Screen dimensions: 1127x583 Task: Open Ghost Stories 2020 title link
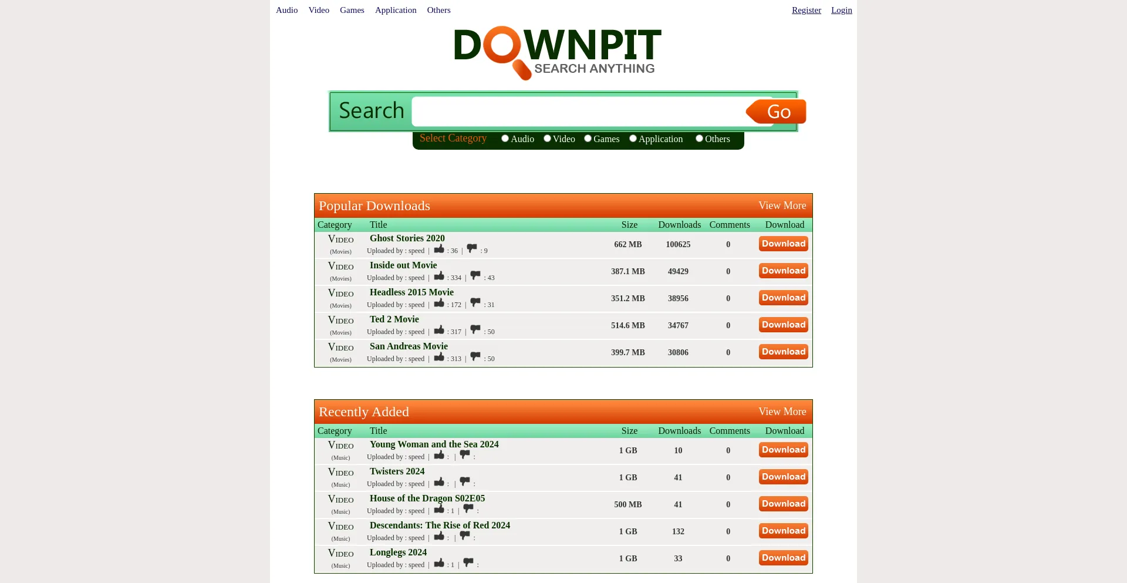407,238
